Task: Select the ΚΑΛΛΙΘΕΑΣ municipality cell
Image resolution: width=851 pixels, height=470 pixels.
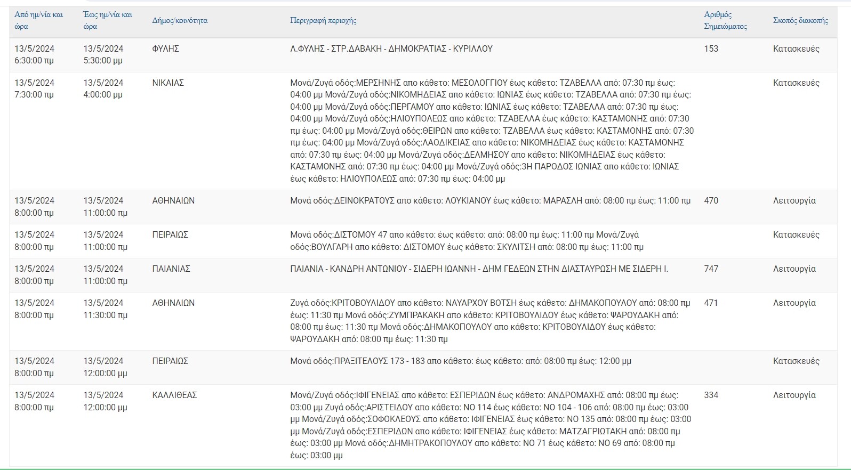Action: [x=175, y=395]
